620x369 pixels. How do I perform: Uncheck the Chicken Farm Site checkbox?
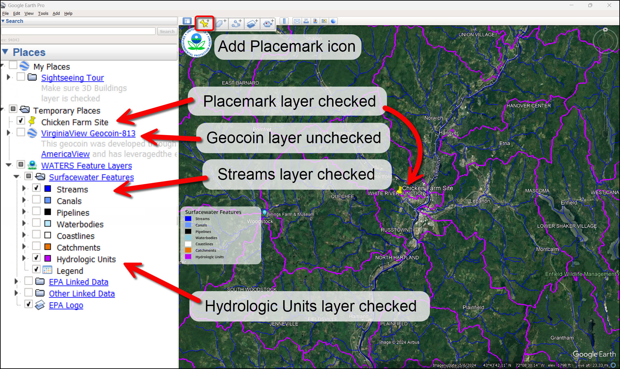point(21,121)
